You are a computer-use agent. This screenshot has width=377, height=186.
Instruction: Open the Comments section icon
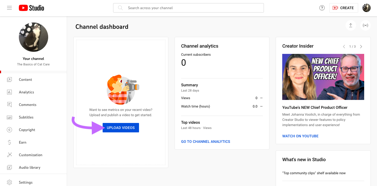tap(9, 105)
